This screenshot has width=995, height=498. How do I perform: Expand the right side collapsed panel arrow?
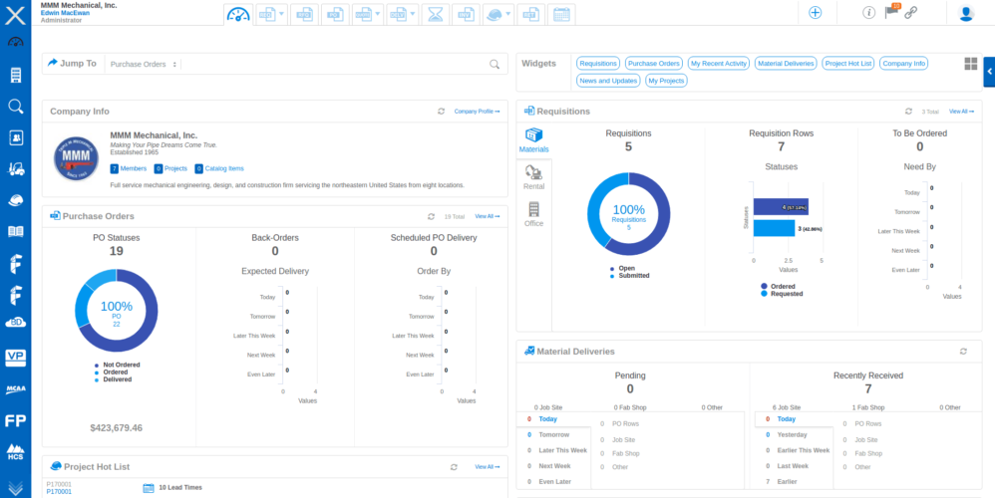tap(988, 70)
